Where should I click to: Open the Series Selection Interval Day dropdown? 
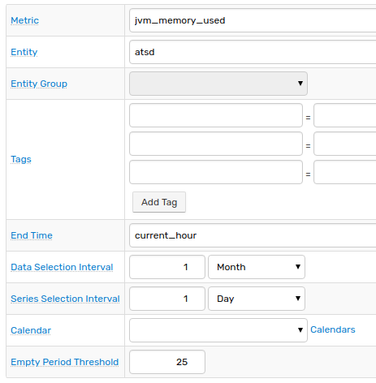tap(257, 299)
